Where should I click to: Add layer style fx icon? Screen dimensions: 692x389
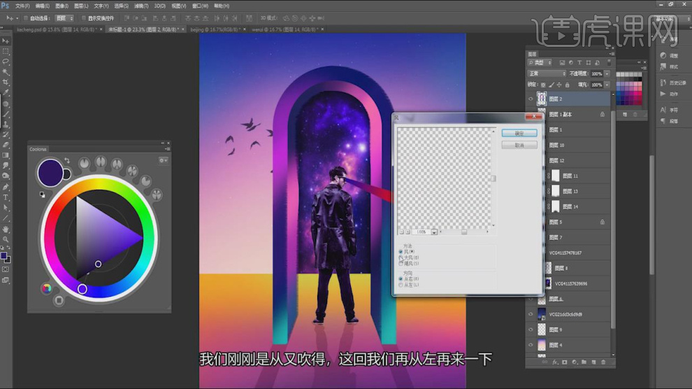[x=555, y=362]
